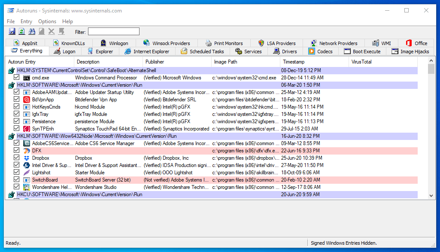Viewport: 440px width, 252px height.
Task: Click the AdobeAAMUpdater entry icon
Action: (x=26, y=92)
